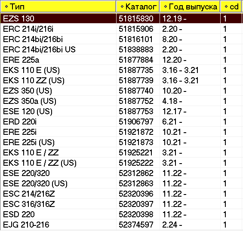Click catalog number 51921872
This screenshot has width=243, height=231.
click(136, 132)
